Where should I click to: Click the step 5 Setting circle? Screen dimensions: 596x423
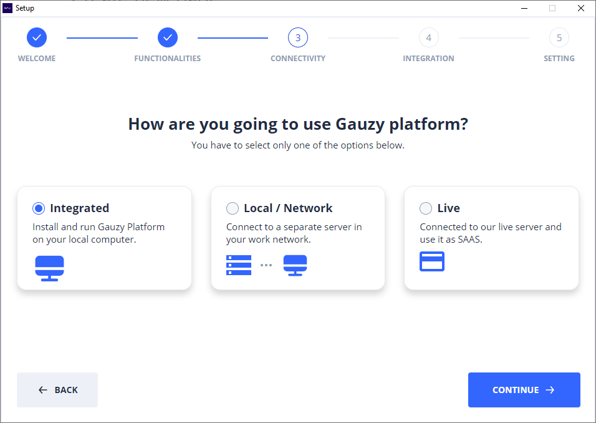point(559,37)
